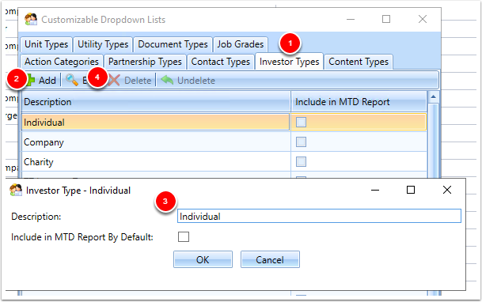482x302 pixels.
Task: Tick the MTD checkbox for Individual row
Action: (x=301, y=123)
